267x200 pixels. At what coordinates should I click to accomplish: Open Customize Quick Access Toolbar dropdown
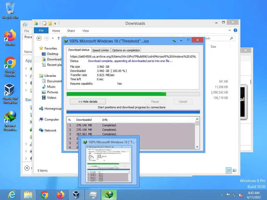coord(55,24)
